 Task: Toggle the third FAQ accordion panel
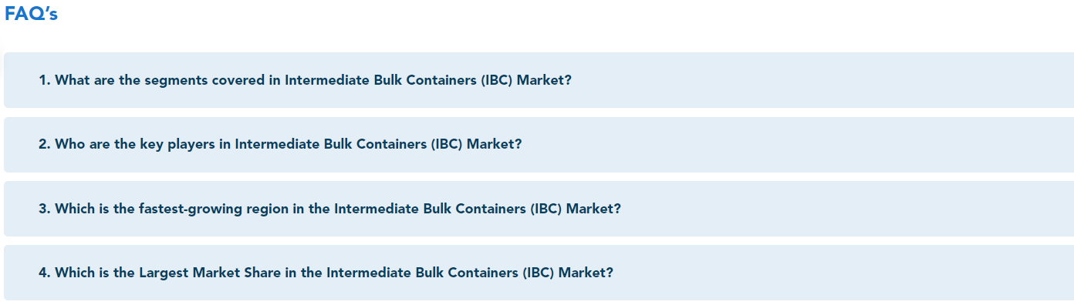(539, 209)
